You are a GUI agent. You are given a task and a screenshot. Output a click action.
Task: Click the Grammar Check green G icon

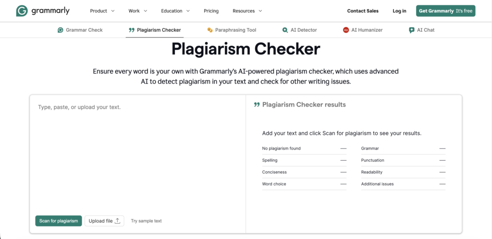[x=60, y=30]
